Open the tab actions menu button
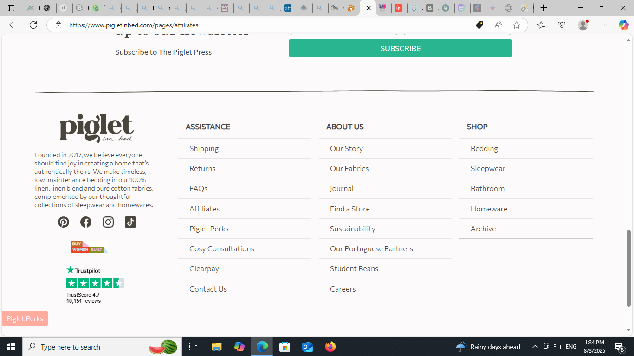This screenshot has height=356, width=634. tap(11, 8)
